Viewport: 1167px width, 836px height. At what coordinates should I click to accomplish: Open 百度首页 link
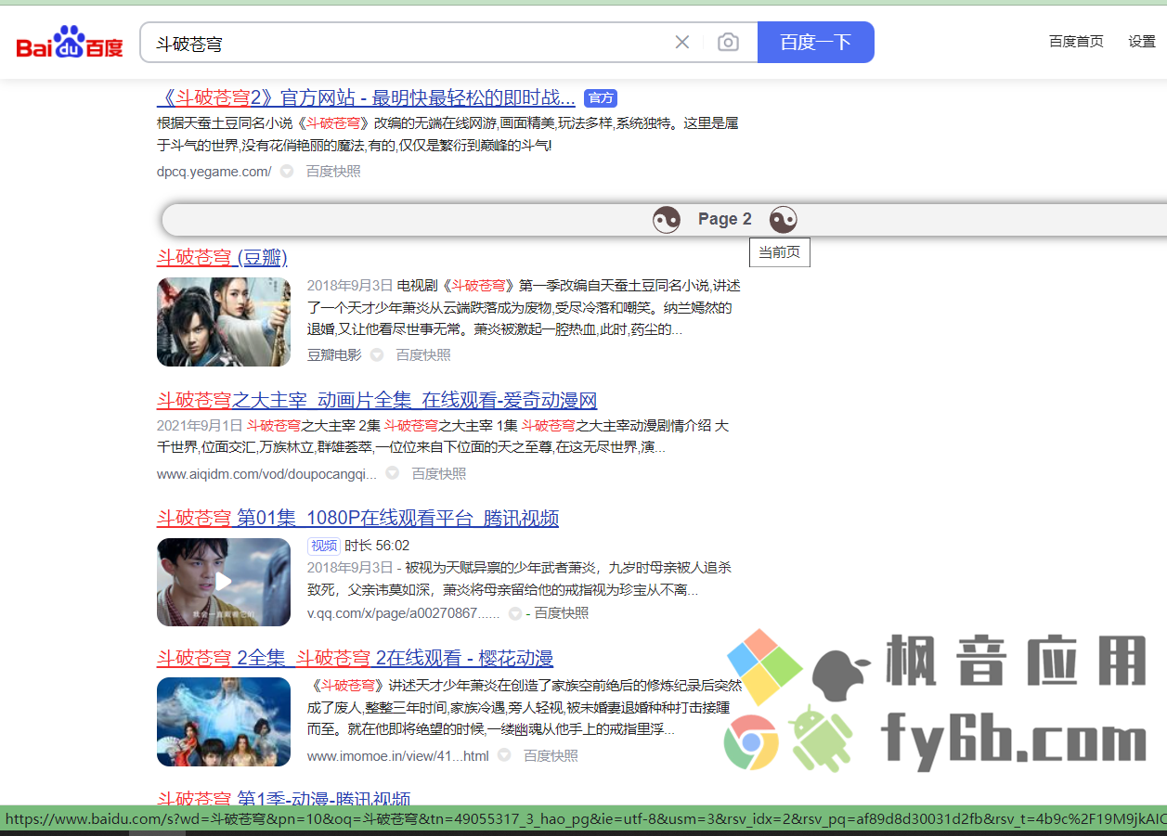click(x=1076, y=42)
